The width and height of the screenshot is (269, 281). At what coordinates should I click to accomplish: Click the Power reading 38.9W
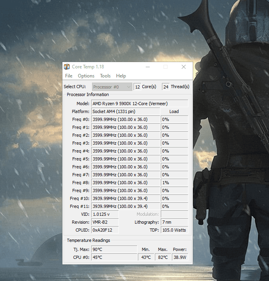(180, 257)
